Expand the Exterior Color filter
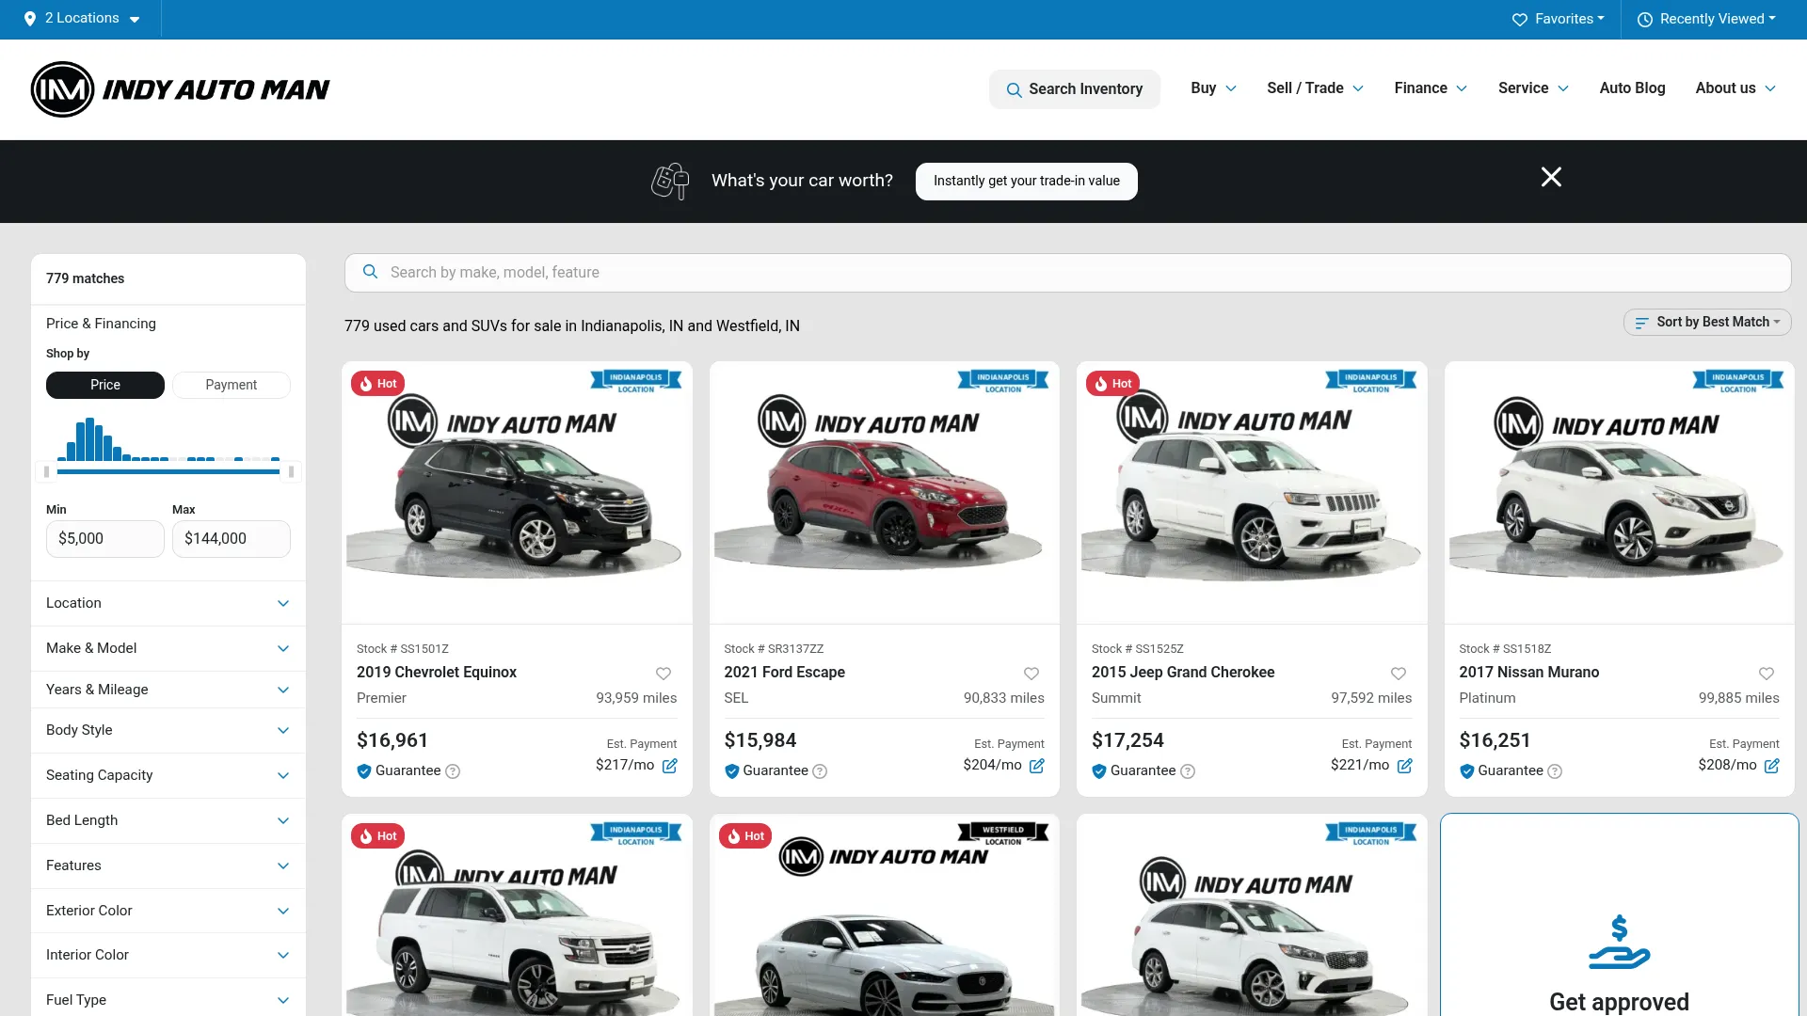 pyautogui.click(x=168, y=911)
